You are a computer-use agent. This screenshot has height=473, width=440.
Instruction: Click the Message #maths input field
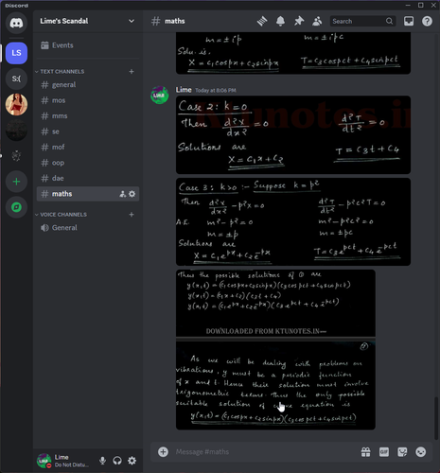point(265,452)
